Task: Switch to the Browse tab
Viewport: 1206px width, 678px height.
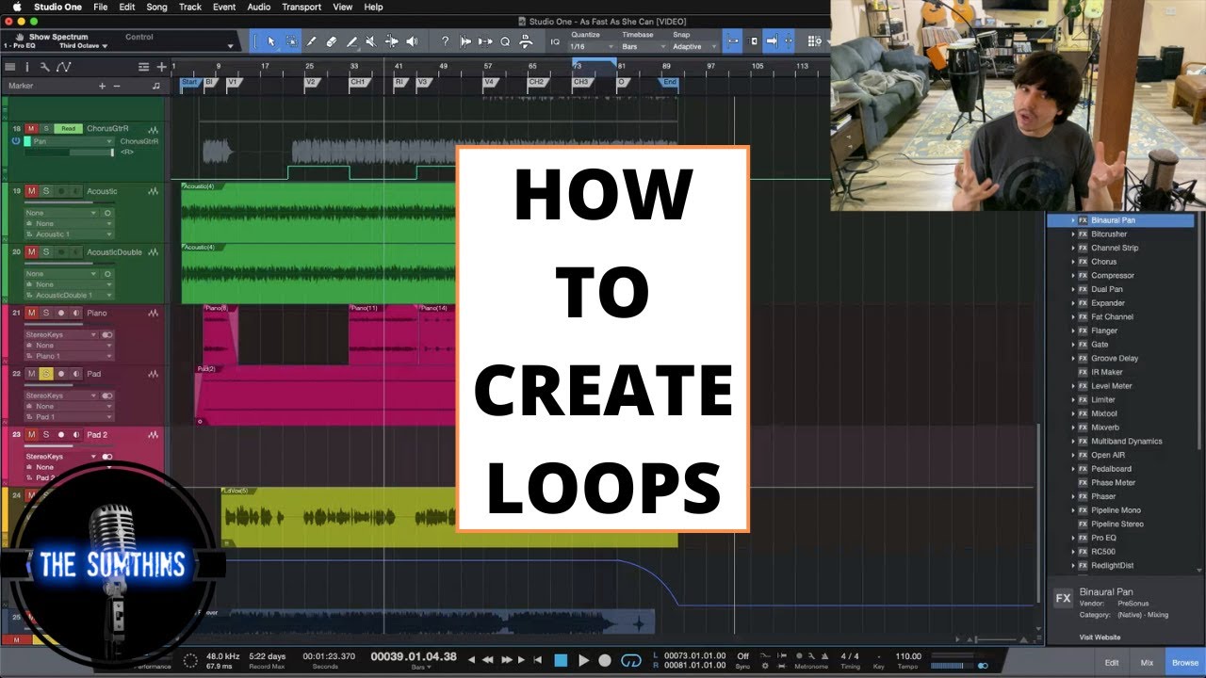Action: pyautogui.click(x=1185, y=663)
